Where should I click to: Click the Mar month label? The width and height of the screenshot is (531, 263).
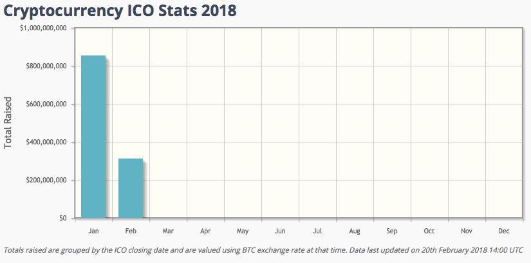coord(168,231)
